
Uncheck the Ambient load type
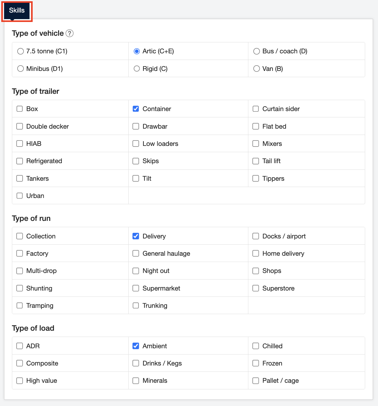coord(136,346)
